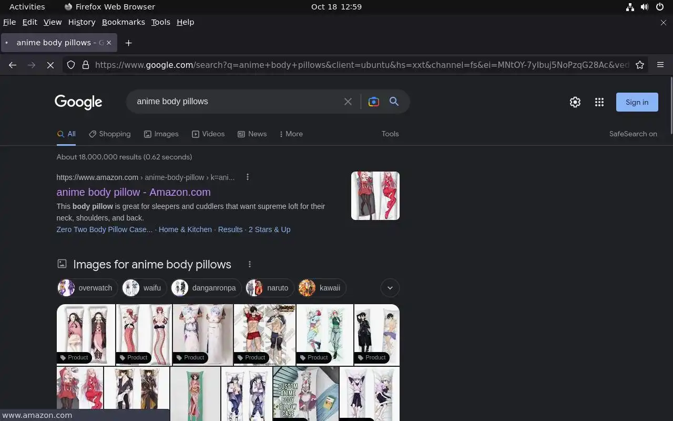Open the Images section three-dot options

click(250, 264)
